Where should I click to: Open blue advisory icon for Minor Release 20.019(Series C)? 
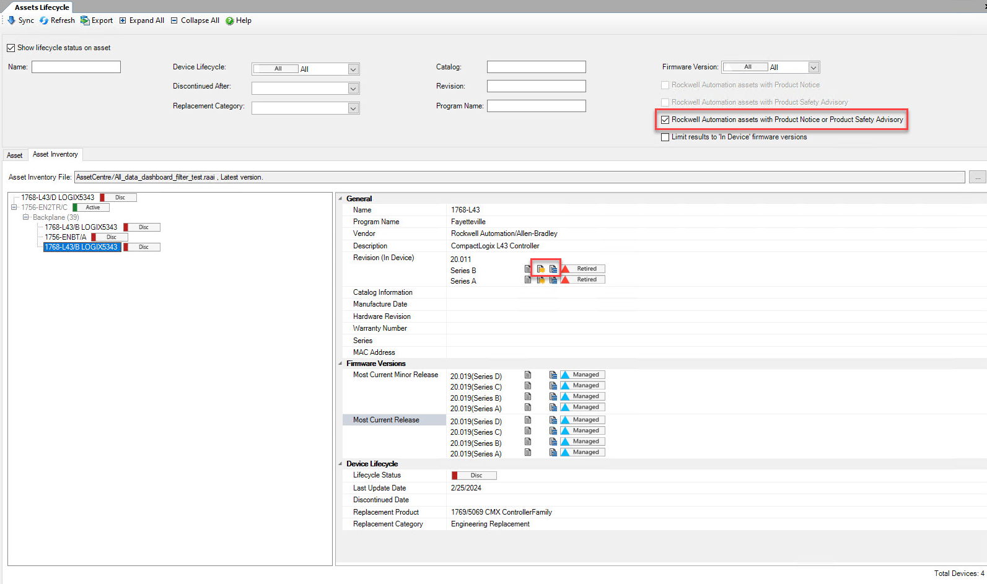pos(553,385)
